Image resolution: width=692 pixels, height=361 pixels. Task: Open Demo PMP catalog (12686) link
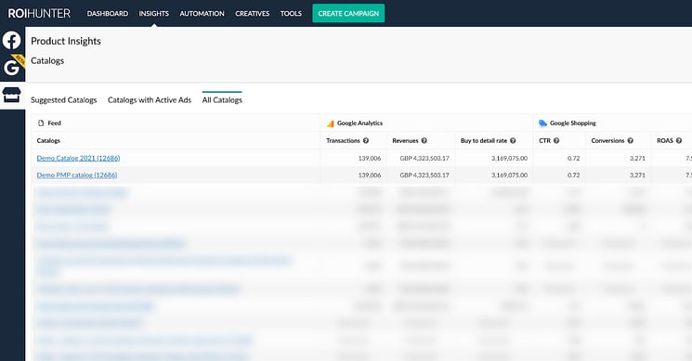click(x=77, y=175)
